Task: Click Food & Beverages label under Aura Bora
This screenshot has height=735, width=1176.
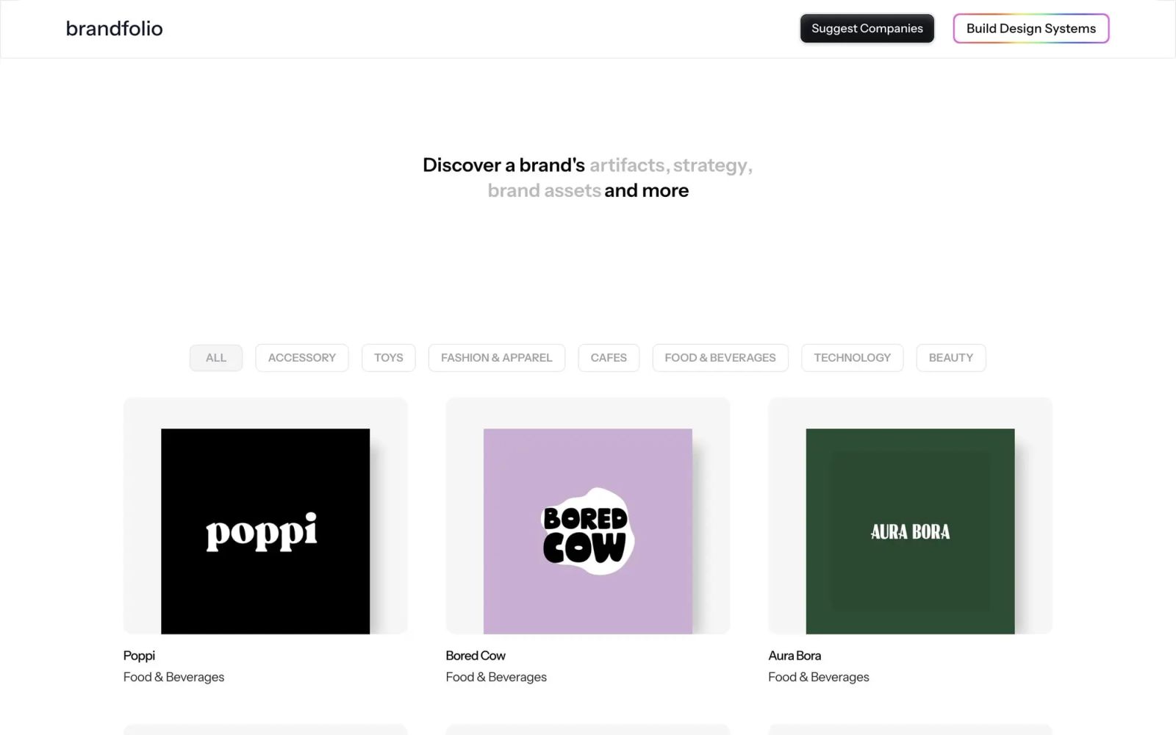Action: click(819, 677)
